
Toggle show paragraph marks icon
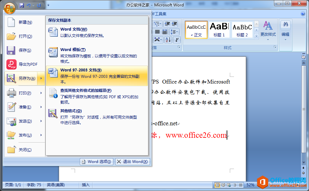[x=177, y=40]
